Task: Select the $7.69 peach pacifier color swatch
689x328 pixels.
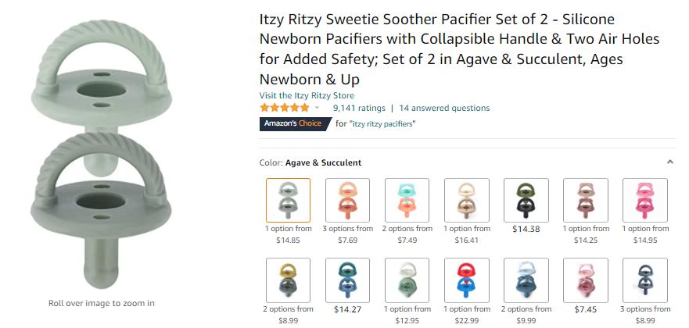Action: point(347,201)
